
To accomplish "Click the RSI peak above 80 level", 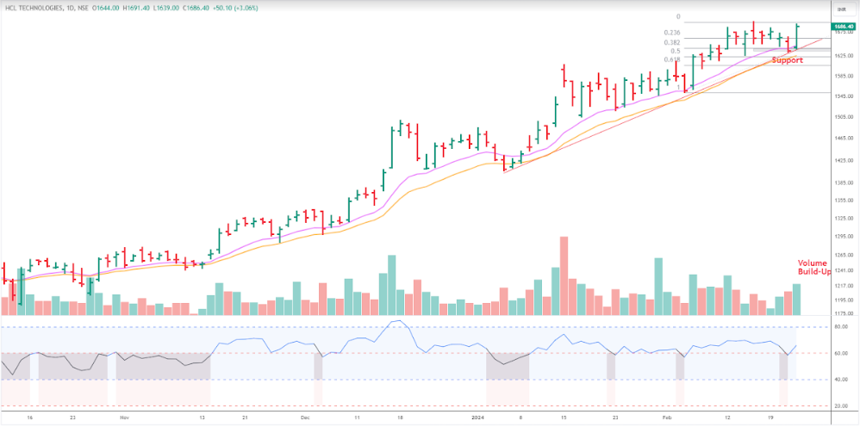I will [396, 322].
